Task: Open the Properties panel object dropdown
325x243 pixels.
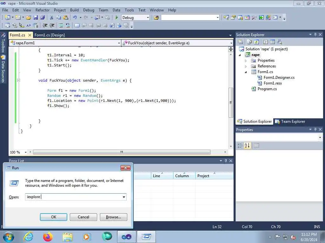Action: coord(320,137)
